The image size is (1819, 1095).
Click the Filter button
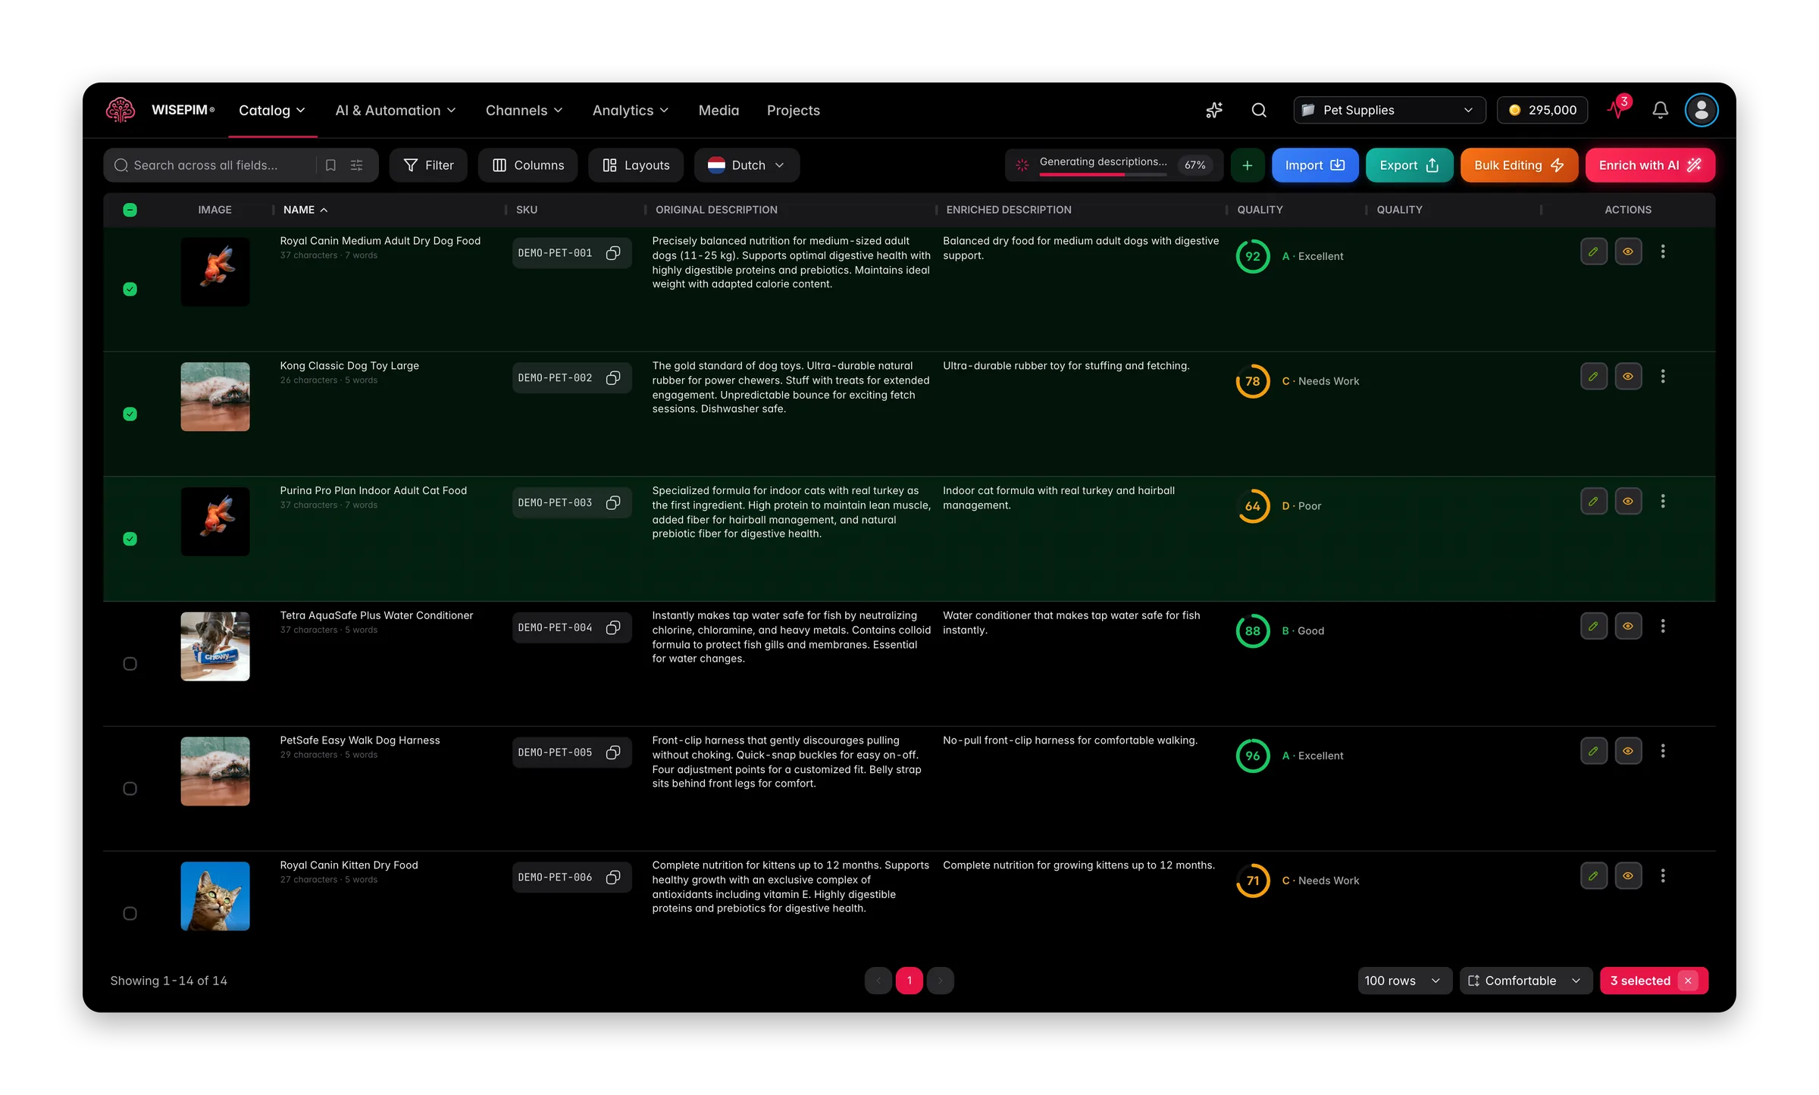428,165
